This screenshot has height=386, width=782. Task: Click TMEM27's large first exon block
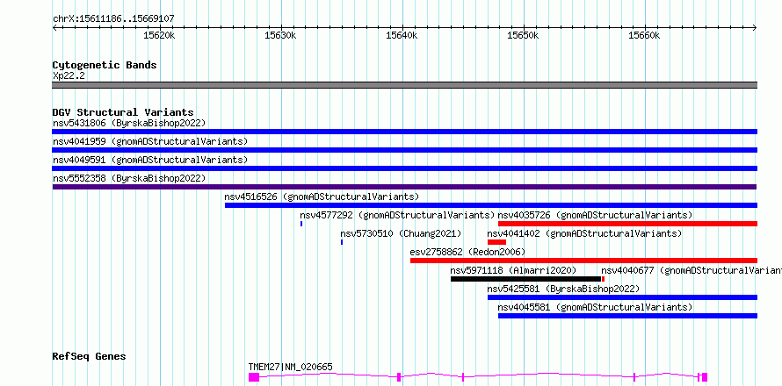(x=254, y=377)
